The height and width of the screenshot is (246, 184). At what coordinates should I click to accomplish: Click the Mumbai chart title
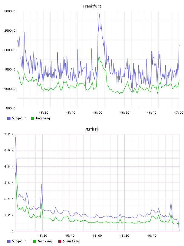pos(92,129)
